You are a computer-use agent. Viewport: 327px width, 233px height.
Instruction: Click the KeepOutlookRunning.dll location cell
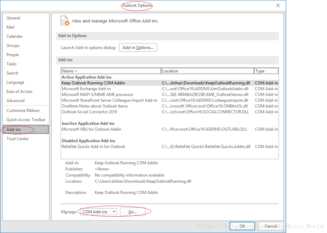206,83
